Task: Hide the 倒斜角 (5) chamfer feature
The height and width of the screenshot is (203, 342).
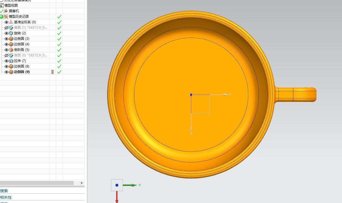Action: [x=7, y=50]
